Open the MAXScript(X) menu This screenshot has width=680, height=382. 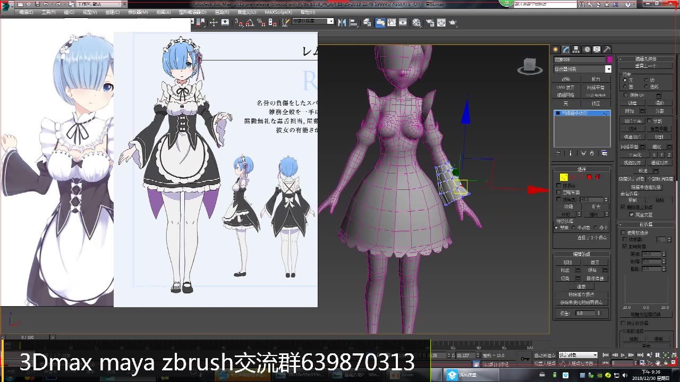[278, 12]
